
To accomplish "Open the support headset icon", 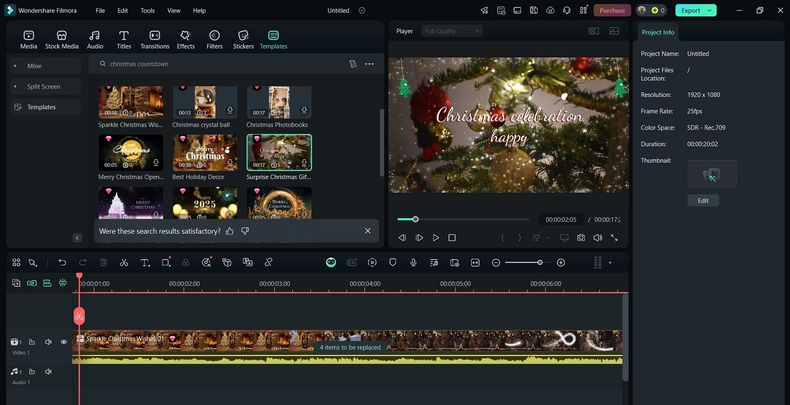I will [567, 10].
